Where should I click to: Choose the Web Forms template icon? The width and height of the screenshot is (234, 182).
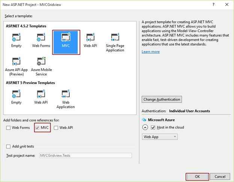[x=41, y=37]
